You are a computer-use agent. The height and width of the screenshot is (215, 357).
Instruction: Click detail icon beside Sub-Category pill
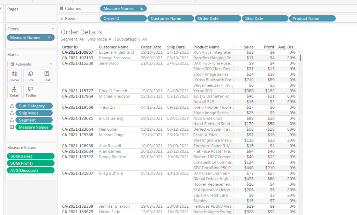(x=12, y=106)
